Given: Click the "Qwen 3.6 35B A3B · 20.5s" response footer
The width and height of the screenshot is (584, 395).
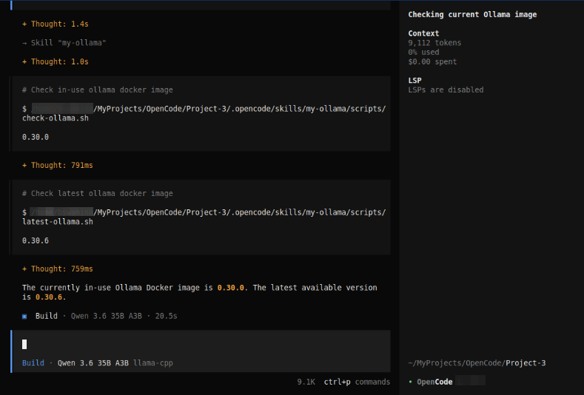Looking at the screenshot, I should [124, 316].
